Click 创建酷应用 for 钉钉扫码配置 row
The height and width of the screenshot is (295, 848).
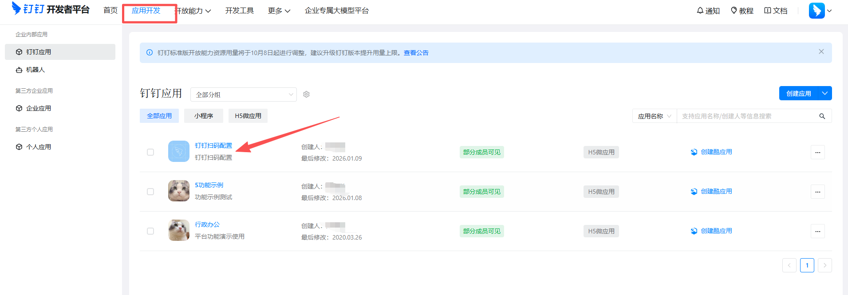[x=711, y=152]
